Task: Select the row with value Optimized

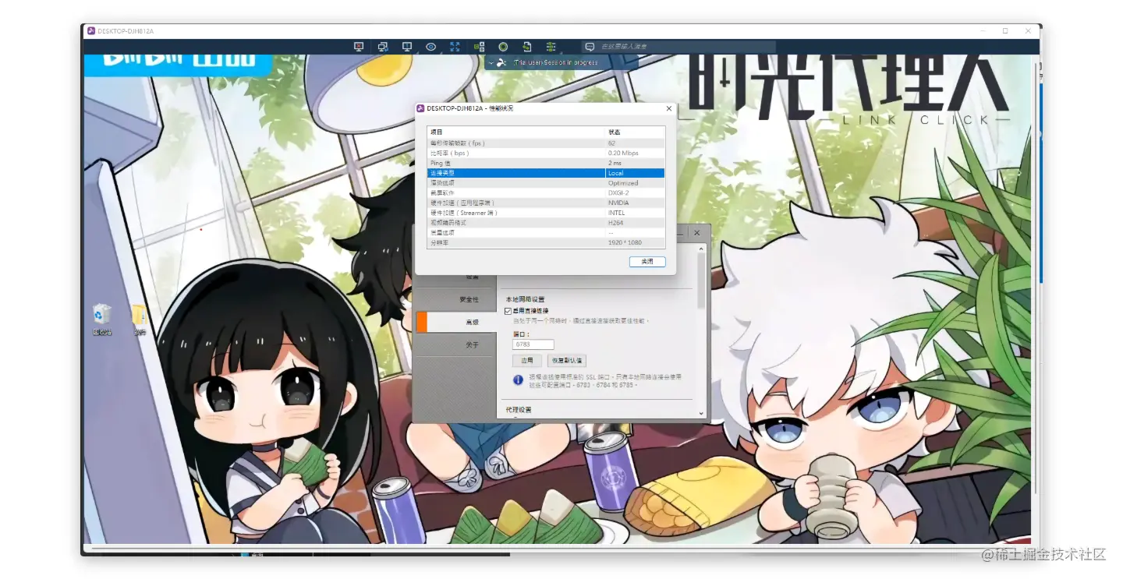Action: pos(546,183)
